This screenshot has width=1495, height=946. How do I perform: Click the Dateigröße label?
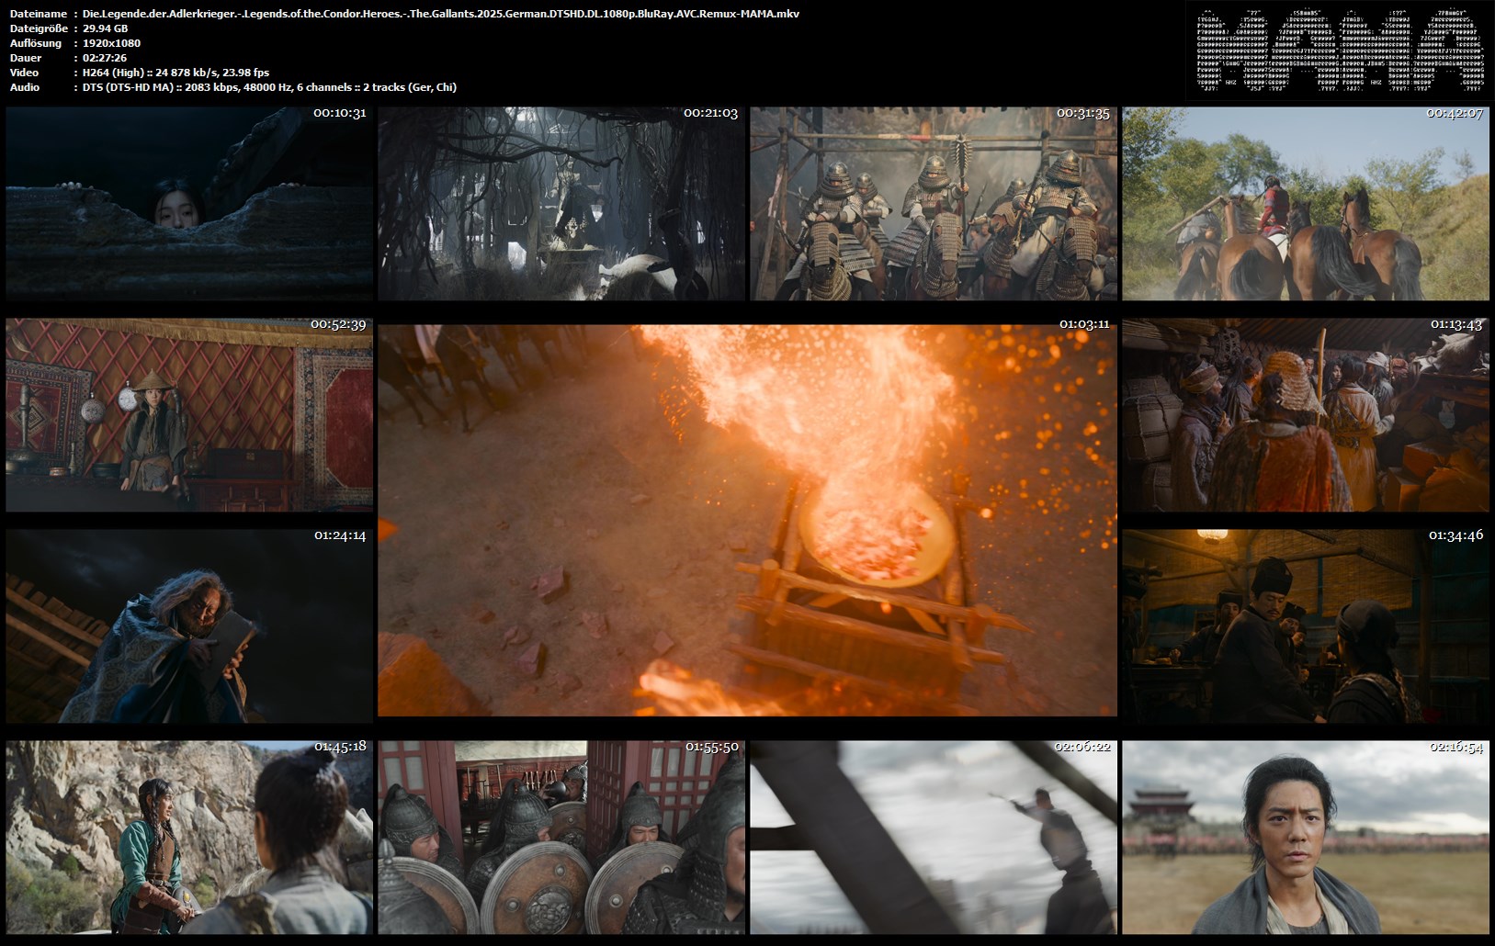coord(40,28)
